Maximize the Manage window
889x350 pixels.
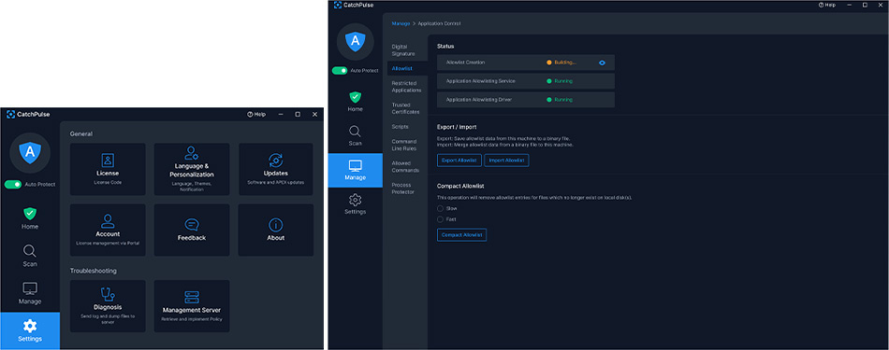pos(865,5)
